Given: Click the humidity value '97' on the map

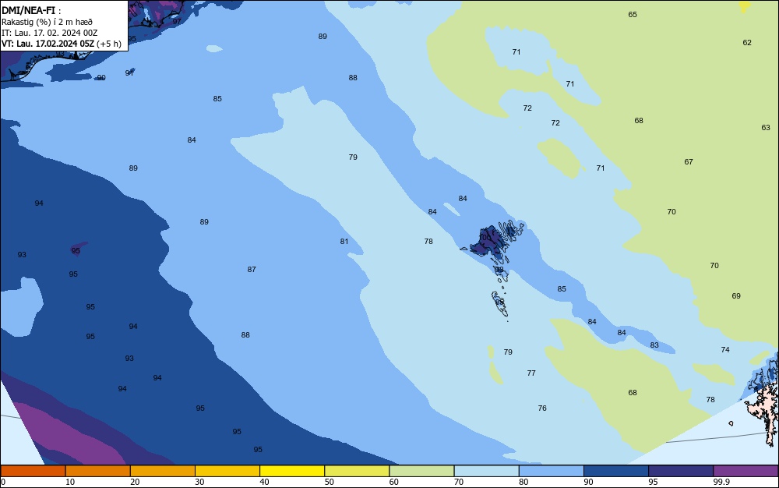Looking at the screenshot, I should point(177,21).
